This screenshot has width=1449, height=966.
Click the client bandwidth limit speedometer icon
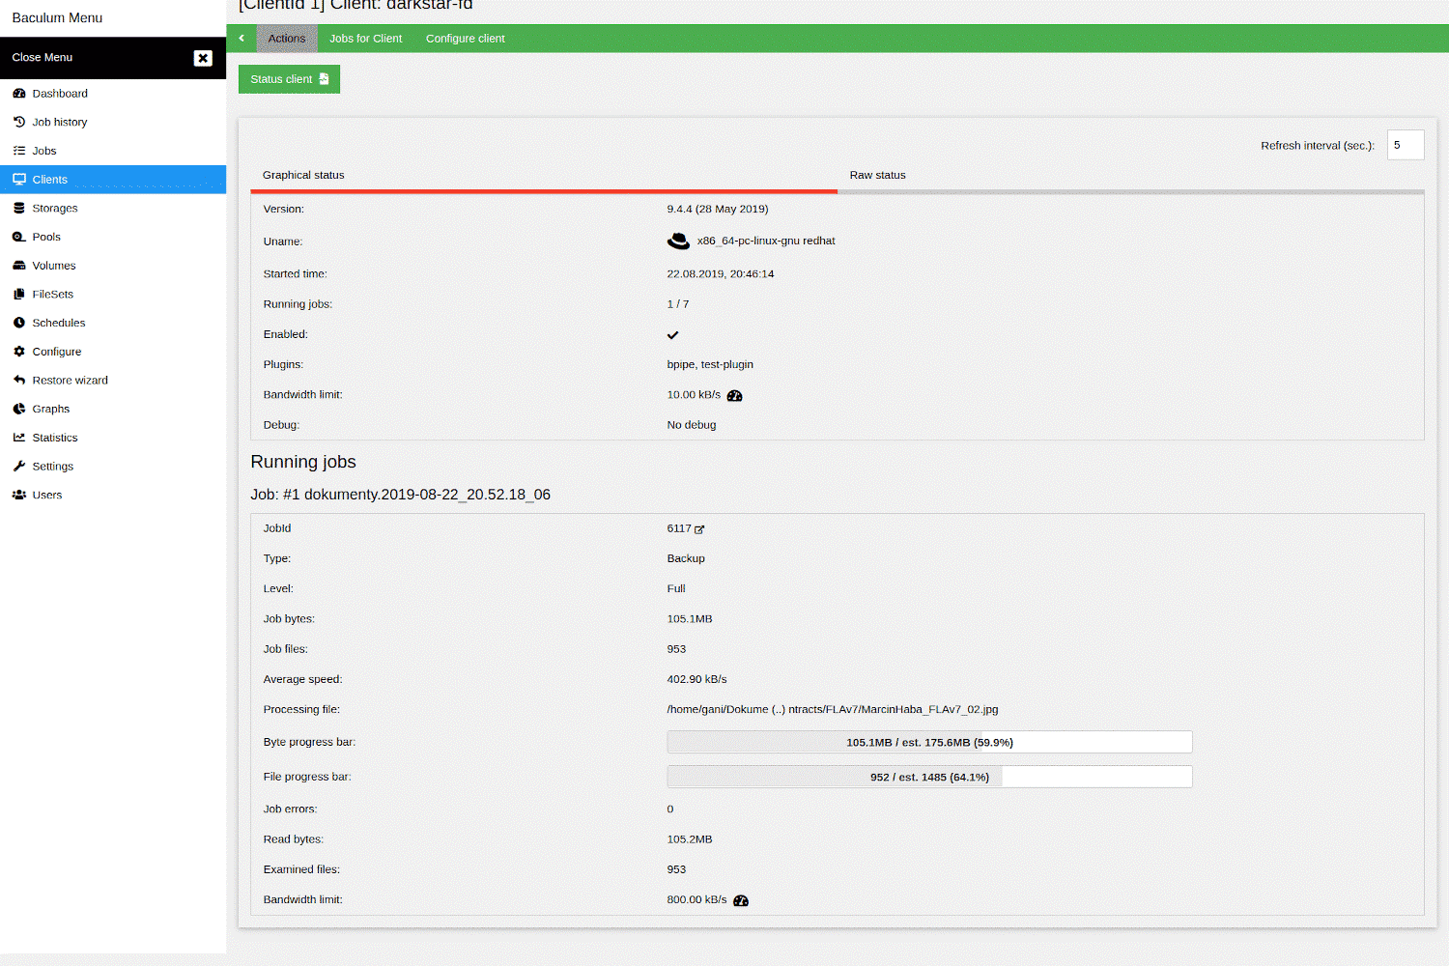click(x=734, y=395)
